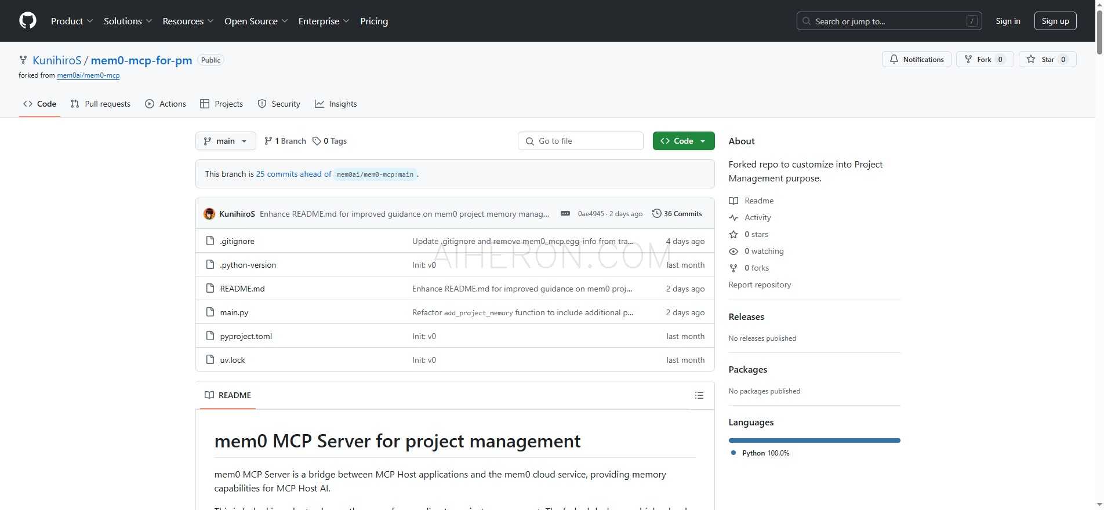
Task: Click the Python language color dot
Action: (x=733, y=453)
